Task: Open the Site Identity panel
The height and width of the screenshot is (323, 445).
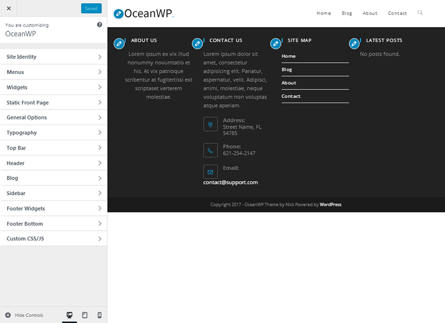Action: point(53,57)
